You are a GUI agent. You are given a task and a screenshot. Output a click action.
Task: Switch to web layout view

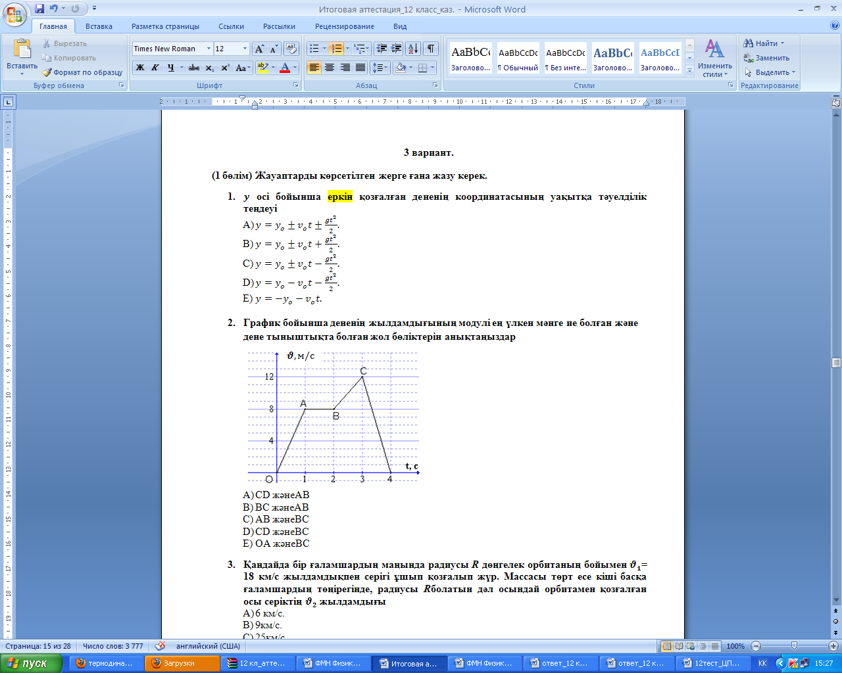[691, 646]
